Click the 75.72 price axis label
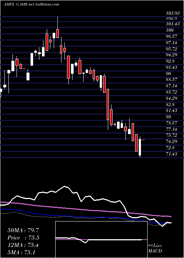184x258 pixels. tap(172, 135)
